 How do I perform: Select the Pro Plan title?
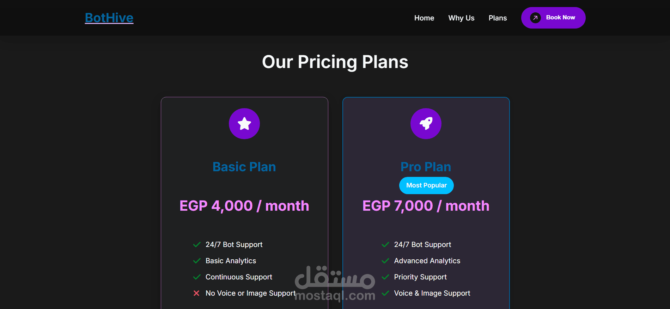click(426, 167)
